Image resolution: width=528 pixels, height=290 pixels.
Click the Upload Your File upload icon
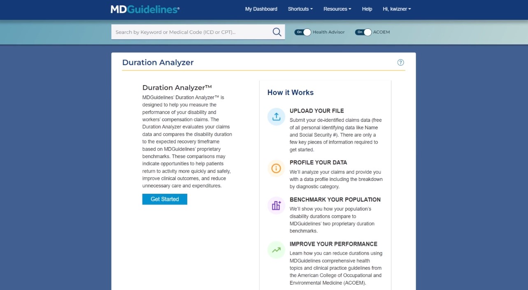pos(276,117)
